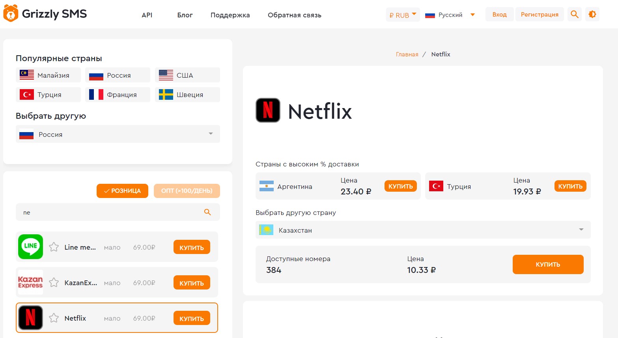Click the Netflix logo in service list
The image size is (618, 338).
tap(30, 318)
